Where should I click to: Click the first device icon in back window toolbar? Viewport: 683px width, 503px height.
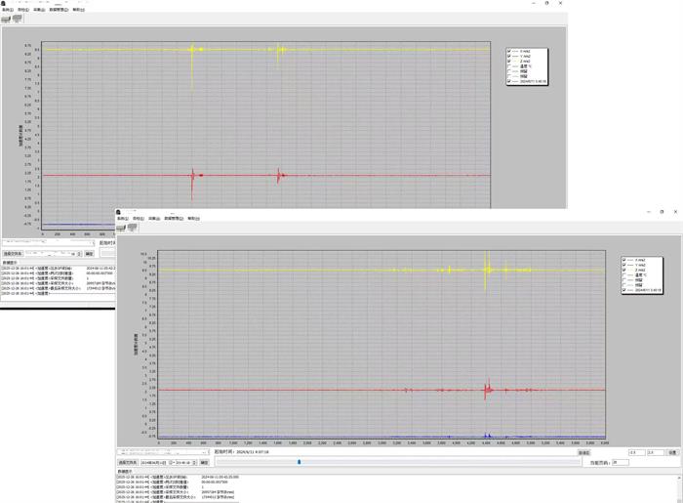[6, 19]
